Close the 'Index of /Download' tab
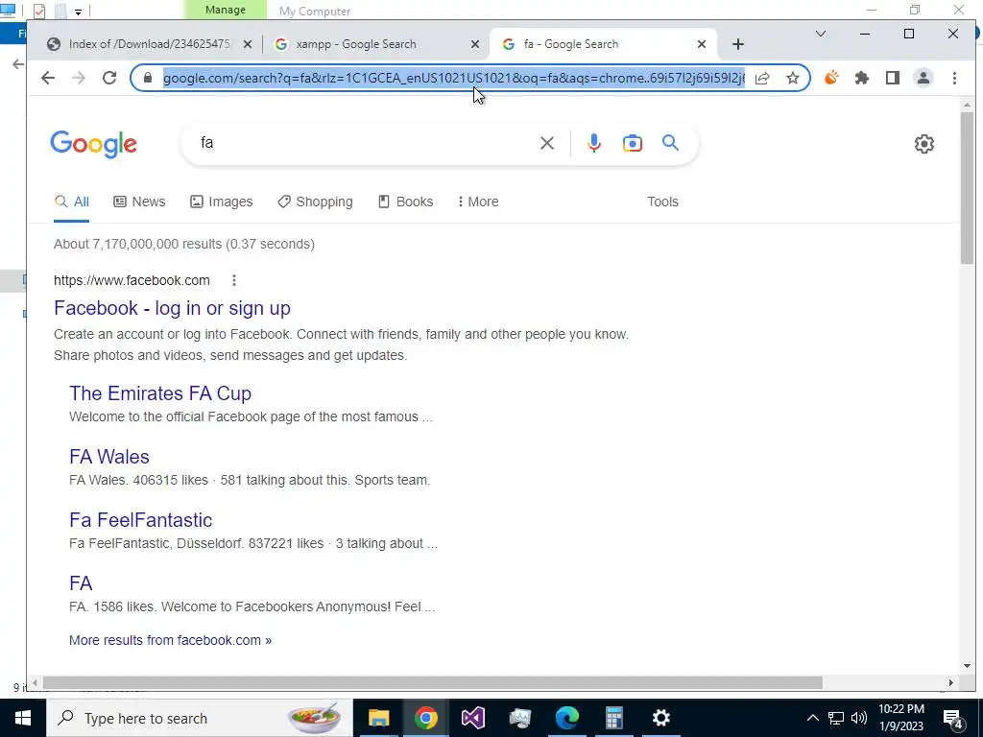 coord(248,44)
